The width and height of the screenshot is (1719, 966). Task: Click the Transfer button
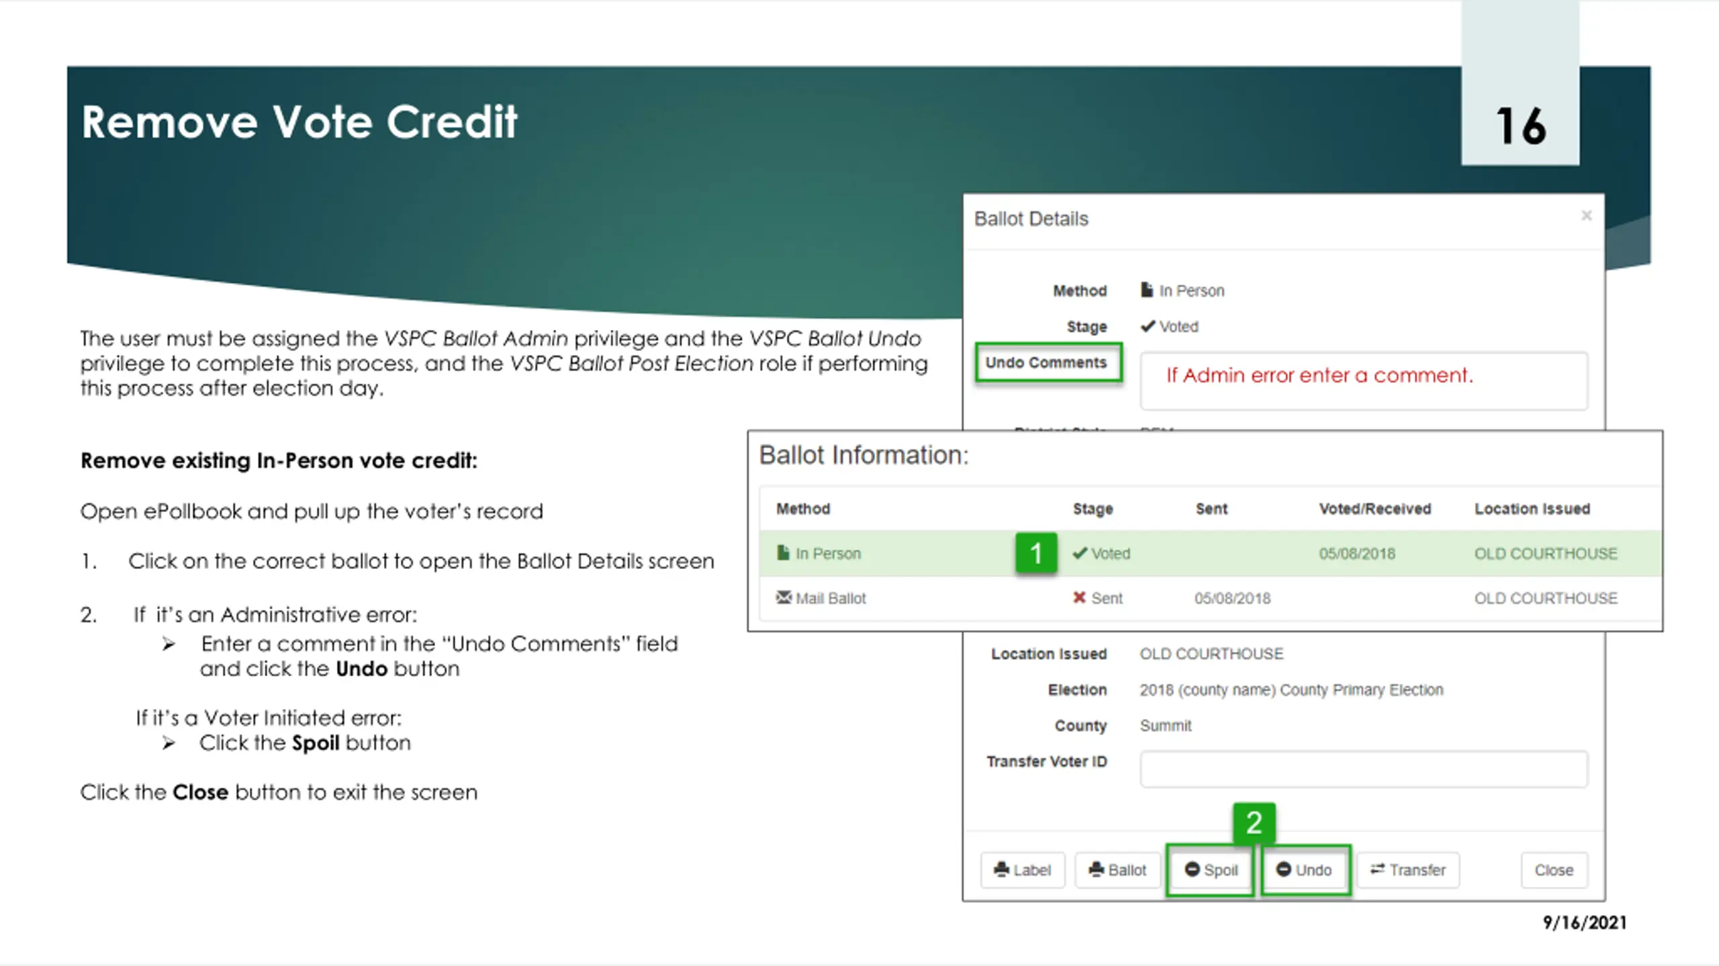click(x=1407, y=870)
